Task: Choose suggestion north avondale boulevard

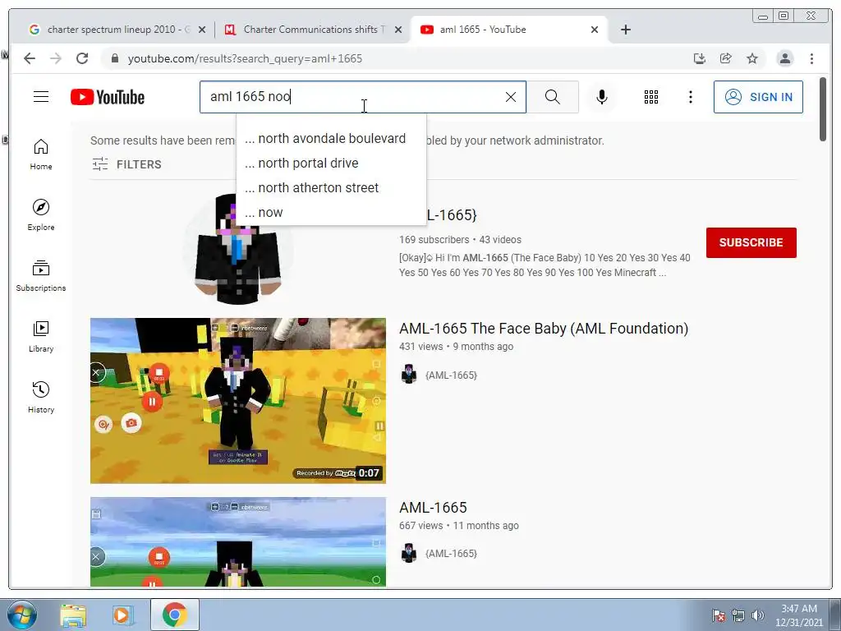Action: 331,138
